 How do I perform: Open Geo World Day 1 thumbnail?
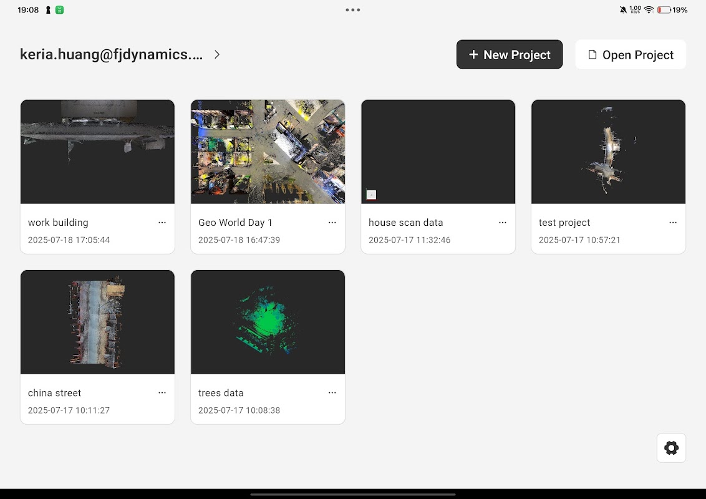268,152
